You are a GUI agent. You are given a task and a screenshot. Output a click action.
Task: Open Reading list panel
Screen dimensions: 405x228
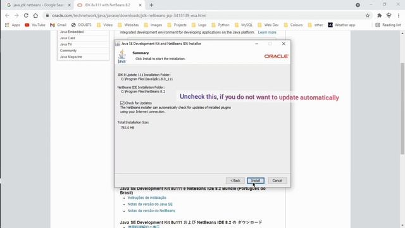pyautogui.click(x=388, y=25)
